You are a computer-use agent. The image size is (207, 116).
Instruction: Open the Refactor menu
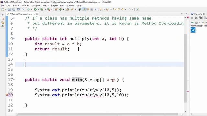coord(25,5)
